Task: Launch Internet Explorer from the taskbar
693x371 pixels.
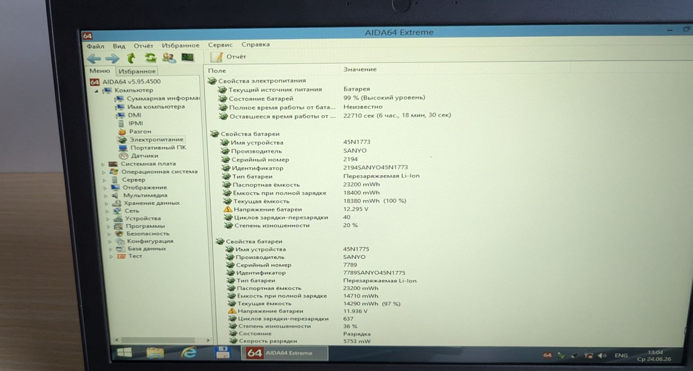Action: pyautogui.click(x=189, y=352)
